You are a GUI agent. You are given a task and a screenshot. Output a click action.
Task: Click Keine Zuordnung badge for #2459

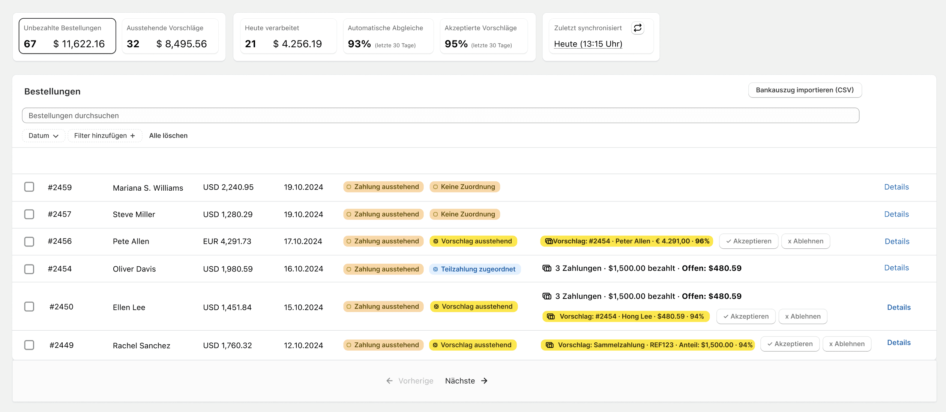click(x=464, y=187)
